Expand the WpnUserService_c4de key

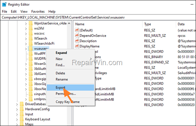pyautogui.click(x=26, y=24)
